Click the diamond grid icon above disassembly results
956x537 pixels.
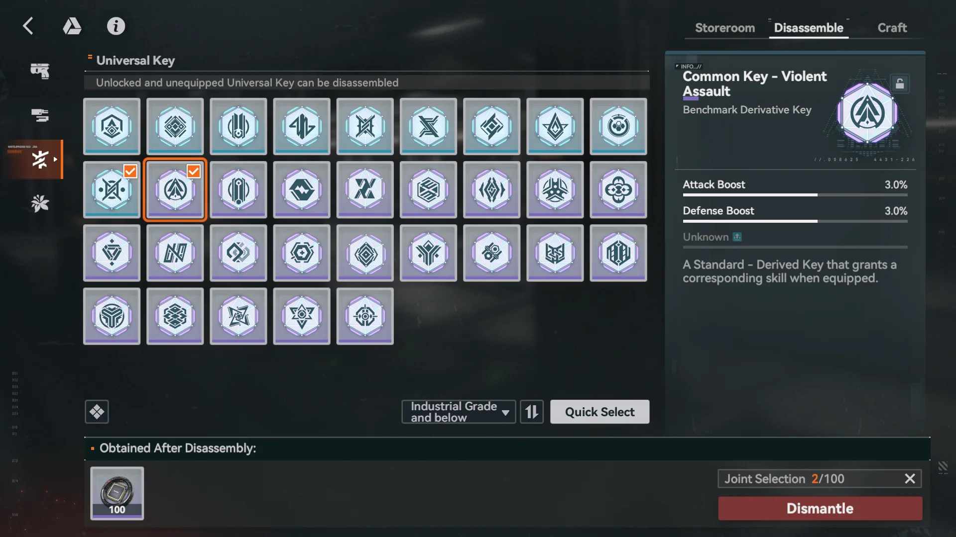click(97, 412)
